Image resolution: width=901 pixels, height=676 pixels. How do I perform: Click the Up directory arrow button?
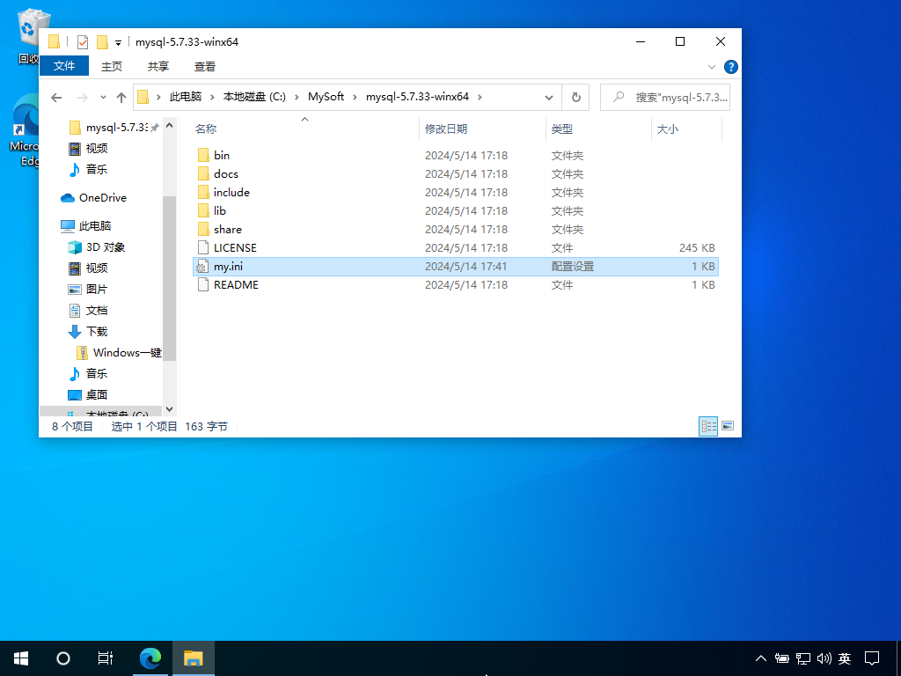click(x=121, y=97)
